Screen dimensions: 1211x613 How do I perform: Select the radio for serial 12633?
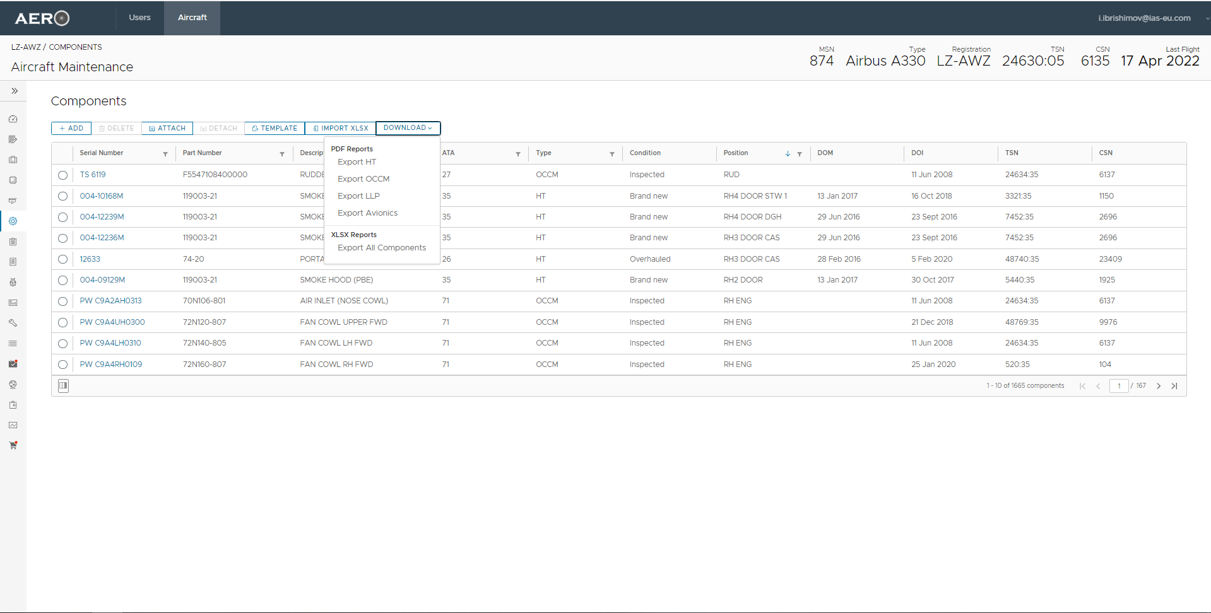62,259
